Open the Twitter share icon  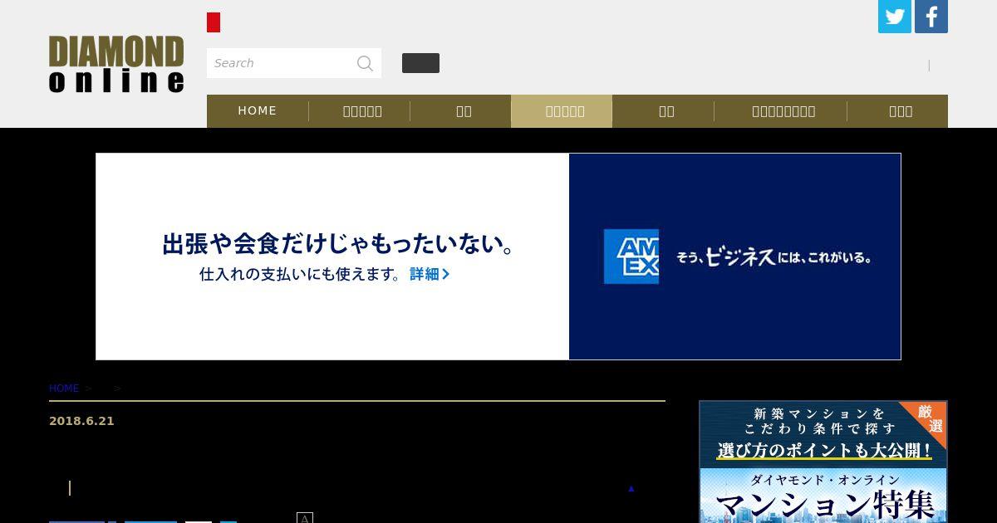pyautogui.click(x=895, y=17)
